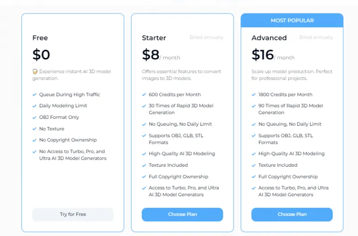Click the Most Popular banner
358x236 pixels.
pyautogui.click(x=292, y=21)
